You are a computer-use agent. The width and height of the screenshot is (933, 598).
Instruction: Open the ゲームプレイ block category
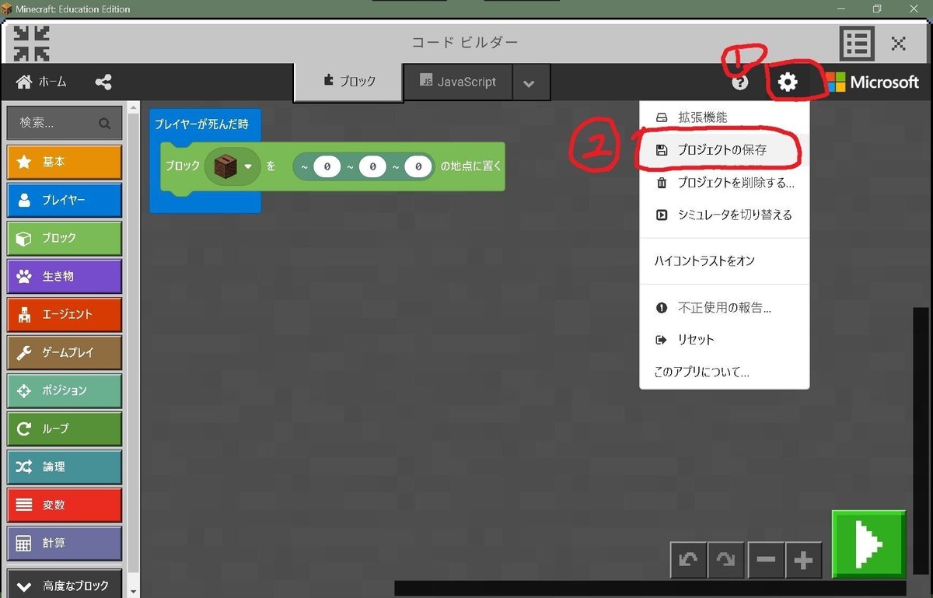tap(65, 352)
